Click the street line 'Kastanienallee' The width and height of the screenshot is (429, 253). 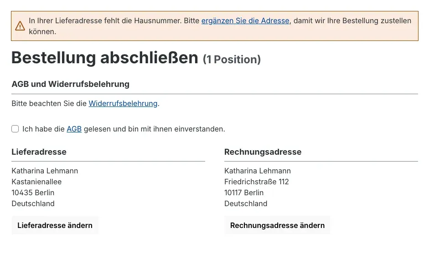tap(36, 182)
